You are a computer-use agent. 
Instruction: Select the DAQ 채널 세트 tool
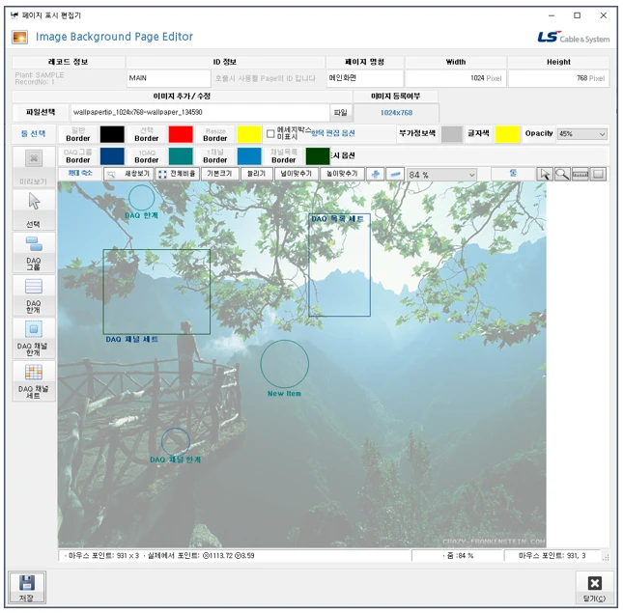[34, 380]
